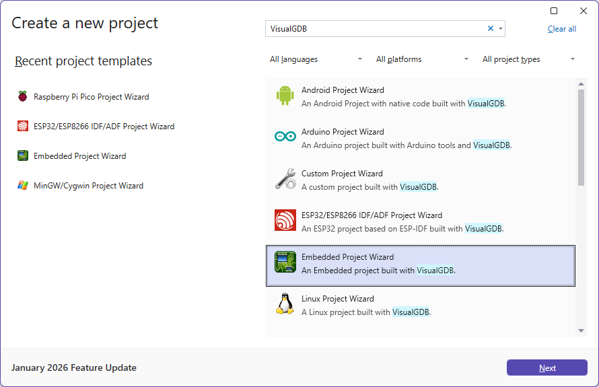Click the Clear all link
Screen dimensions: 599x387
(x=561, y=29)
